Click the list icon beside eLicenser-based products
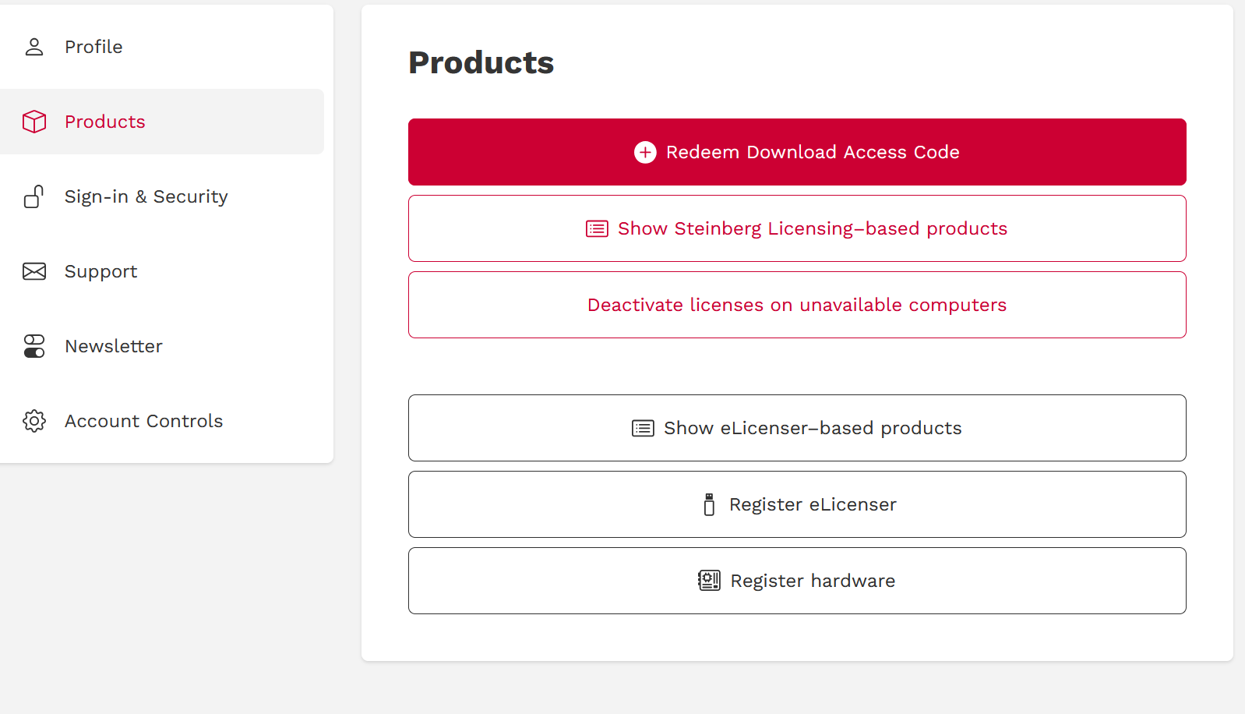Image resolution: width=1245 pixels, height=714 pixels. pyautogui.click(x=643, y=428)
